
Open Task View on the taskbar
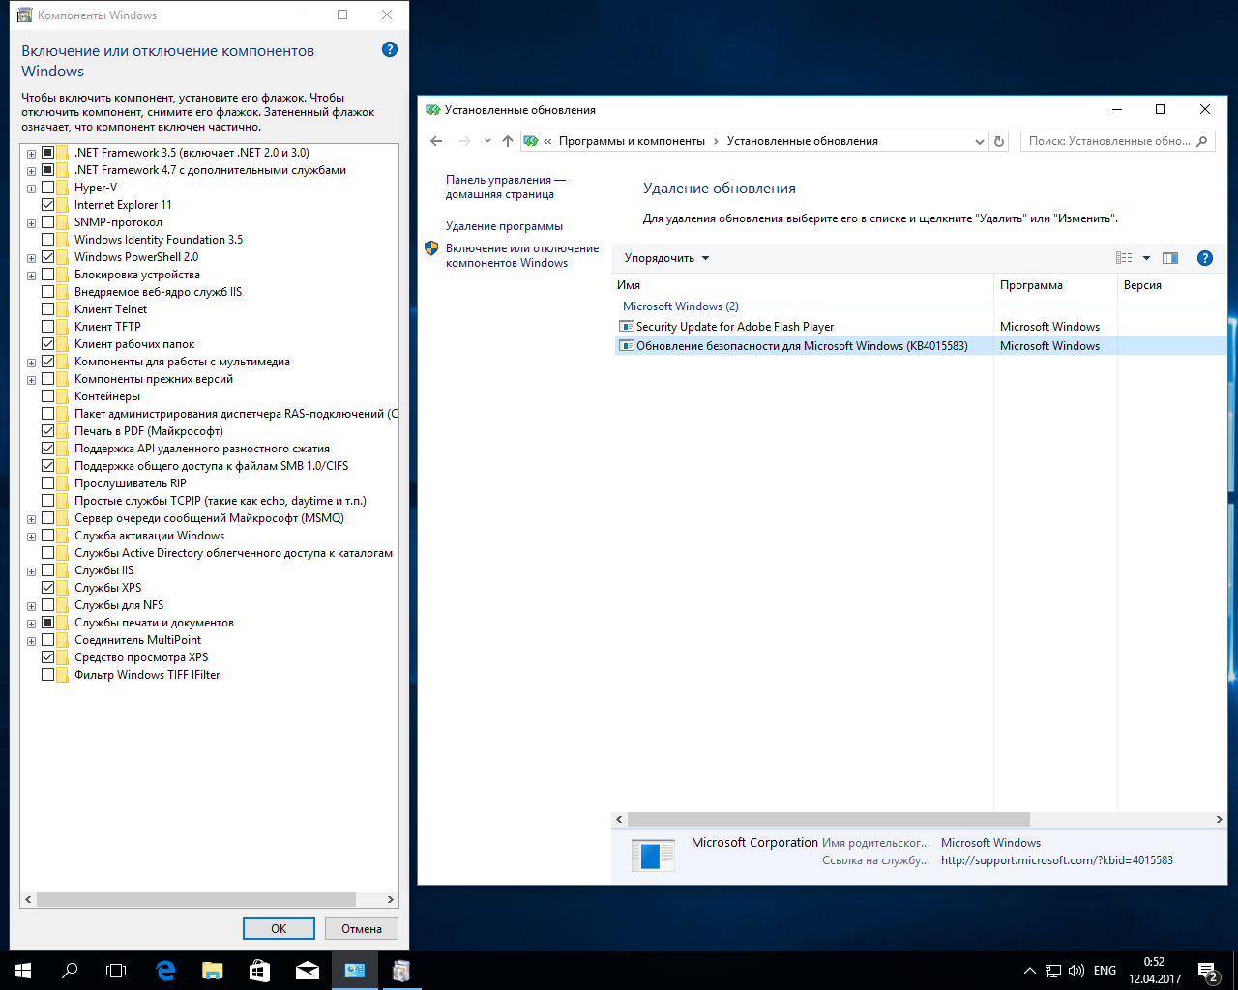click(116, 971)
